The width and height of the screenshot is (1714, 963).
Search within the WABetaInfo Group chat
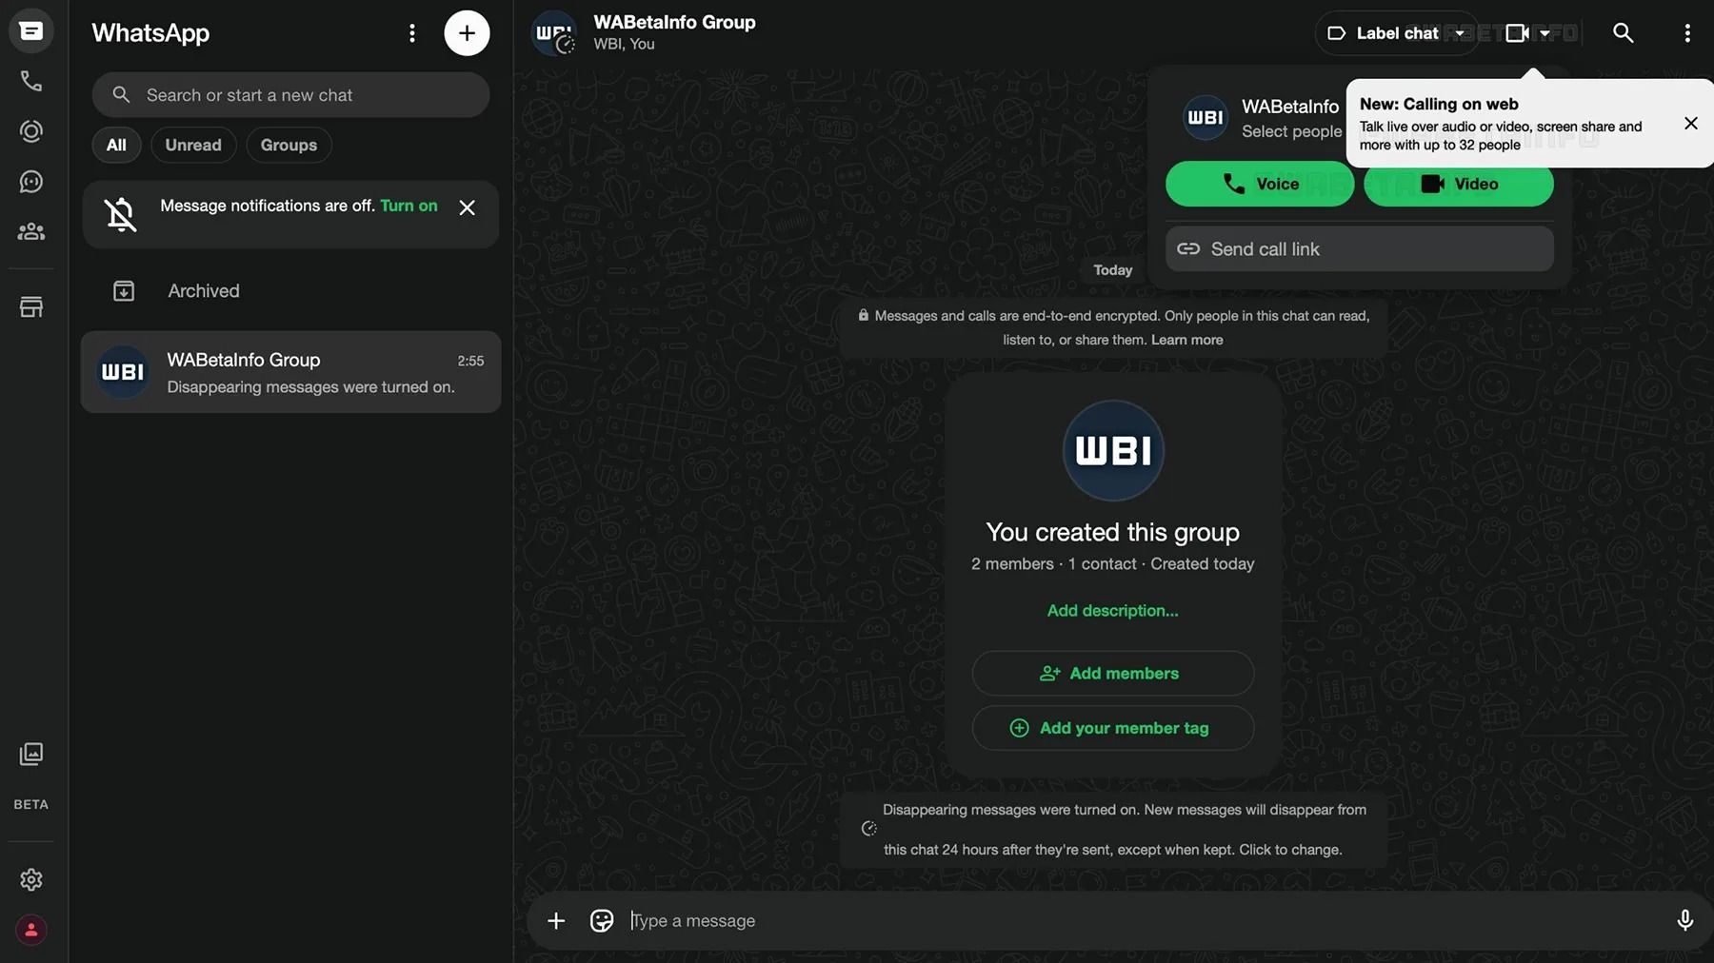[1623, 33]
